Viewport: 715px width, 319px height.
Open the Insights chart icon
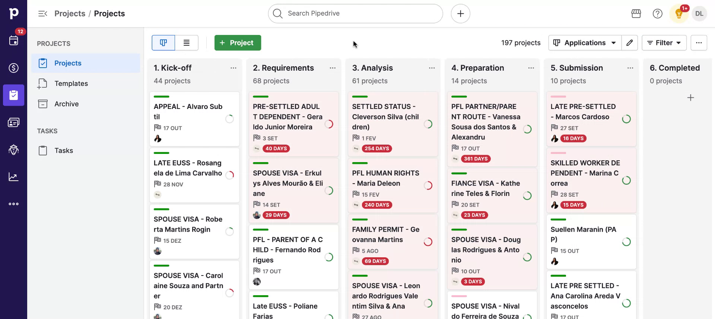coord(13,177)
